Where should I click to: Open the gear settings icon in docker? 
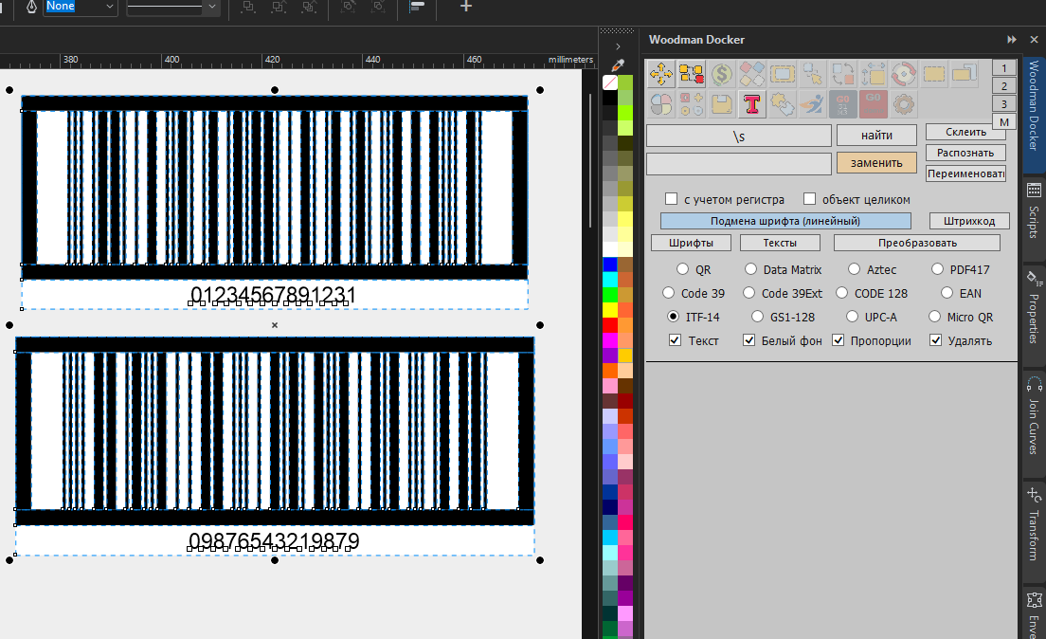[904, 104]
